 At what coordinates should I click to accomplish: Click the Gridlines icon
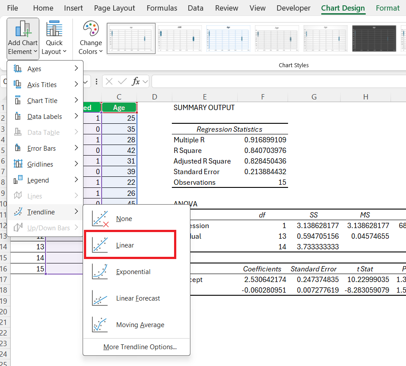[x=18, y=164]
